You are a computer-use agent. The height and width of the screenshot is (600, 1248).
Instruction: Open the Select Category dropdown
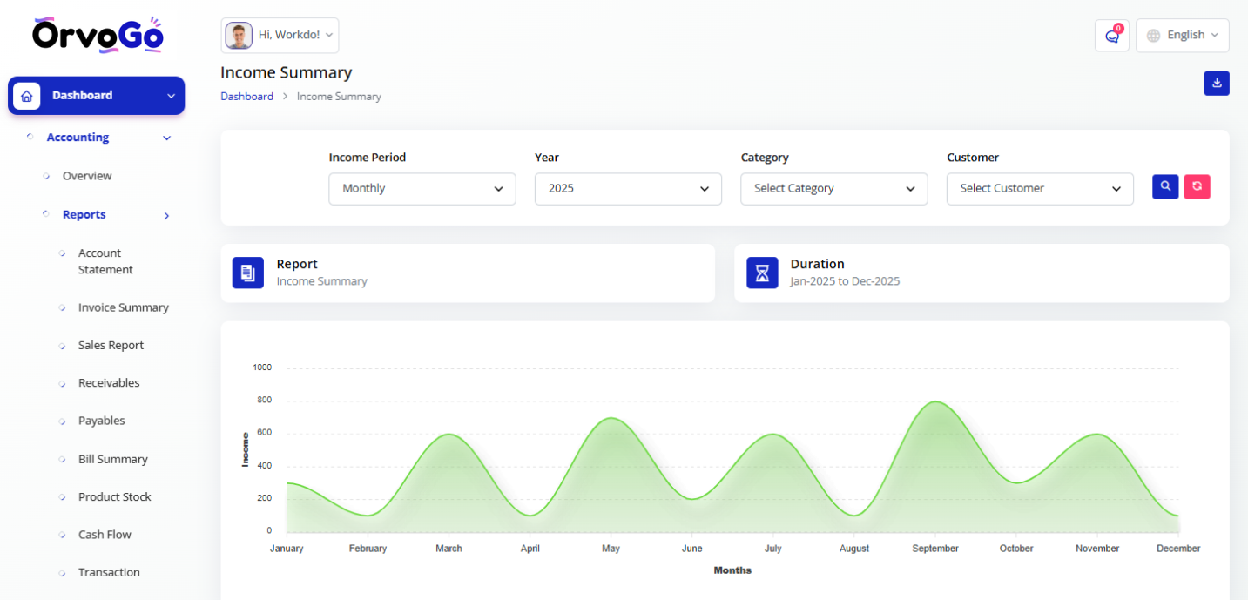click(x=833, y=189)
